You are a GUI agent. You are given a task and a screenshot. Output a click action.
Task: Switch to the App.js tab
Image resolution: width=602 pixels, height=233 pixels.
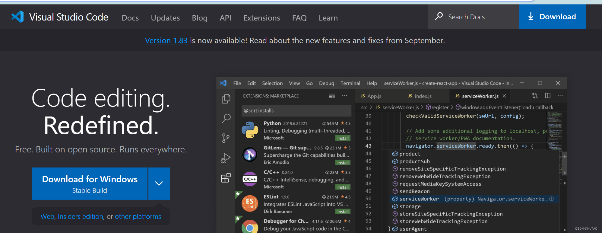(x=379, y=96)
